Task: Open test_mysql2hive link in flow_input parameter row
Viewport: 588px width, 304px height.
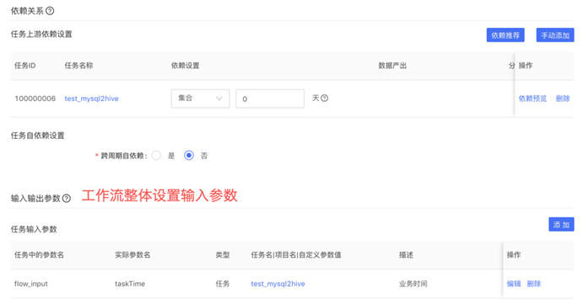Action: 278,284
